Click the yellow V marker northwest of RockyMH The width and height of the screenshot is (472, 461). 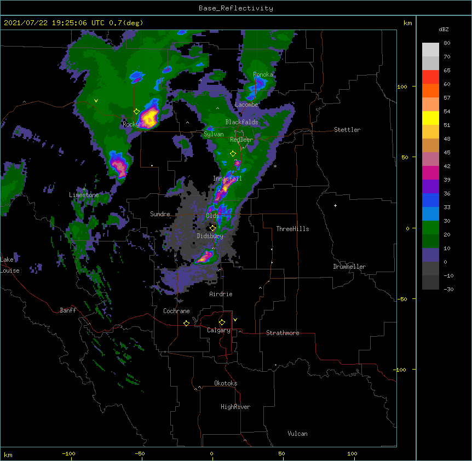96,101
